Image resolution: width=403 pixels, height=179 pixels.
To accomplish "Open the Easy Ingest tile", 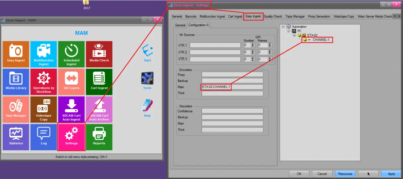I will click(x=16, y=54).
